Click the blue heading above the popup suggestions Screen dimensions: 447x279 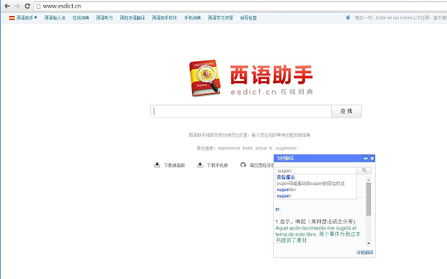pos(286,177)
